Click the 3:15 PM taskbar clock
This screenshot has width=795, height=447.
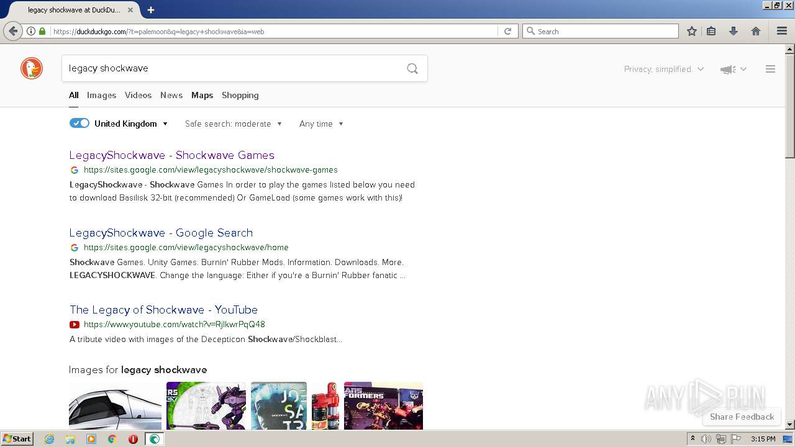click(x=763, y=439)
